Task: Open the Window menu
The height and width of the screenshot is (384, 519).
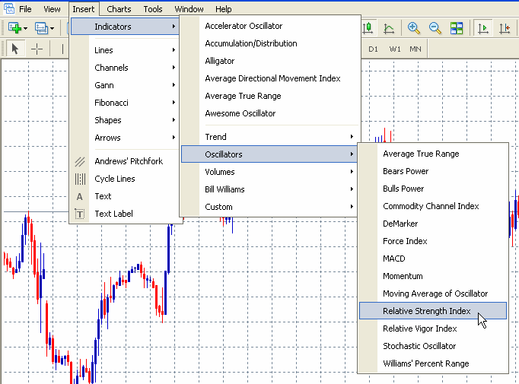Action: pyautogui.click(x=189, y=9)
